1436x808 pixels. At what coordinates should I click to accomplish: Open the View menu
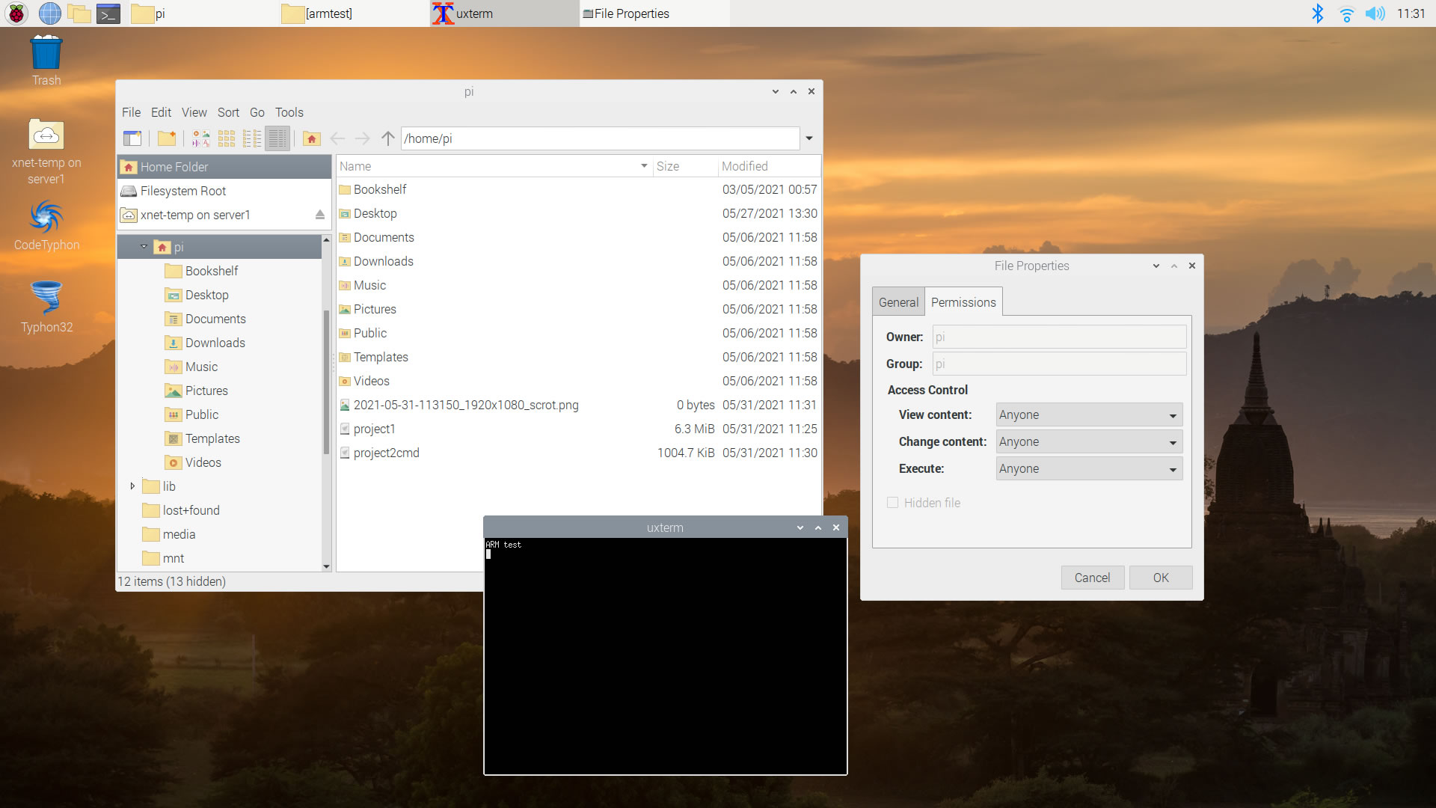194,112
